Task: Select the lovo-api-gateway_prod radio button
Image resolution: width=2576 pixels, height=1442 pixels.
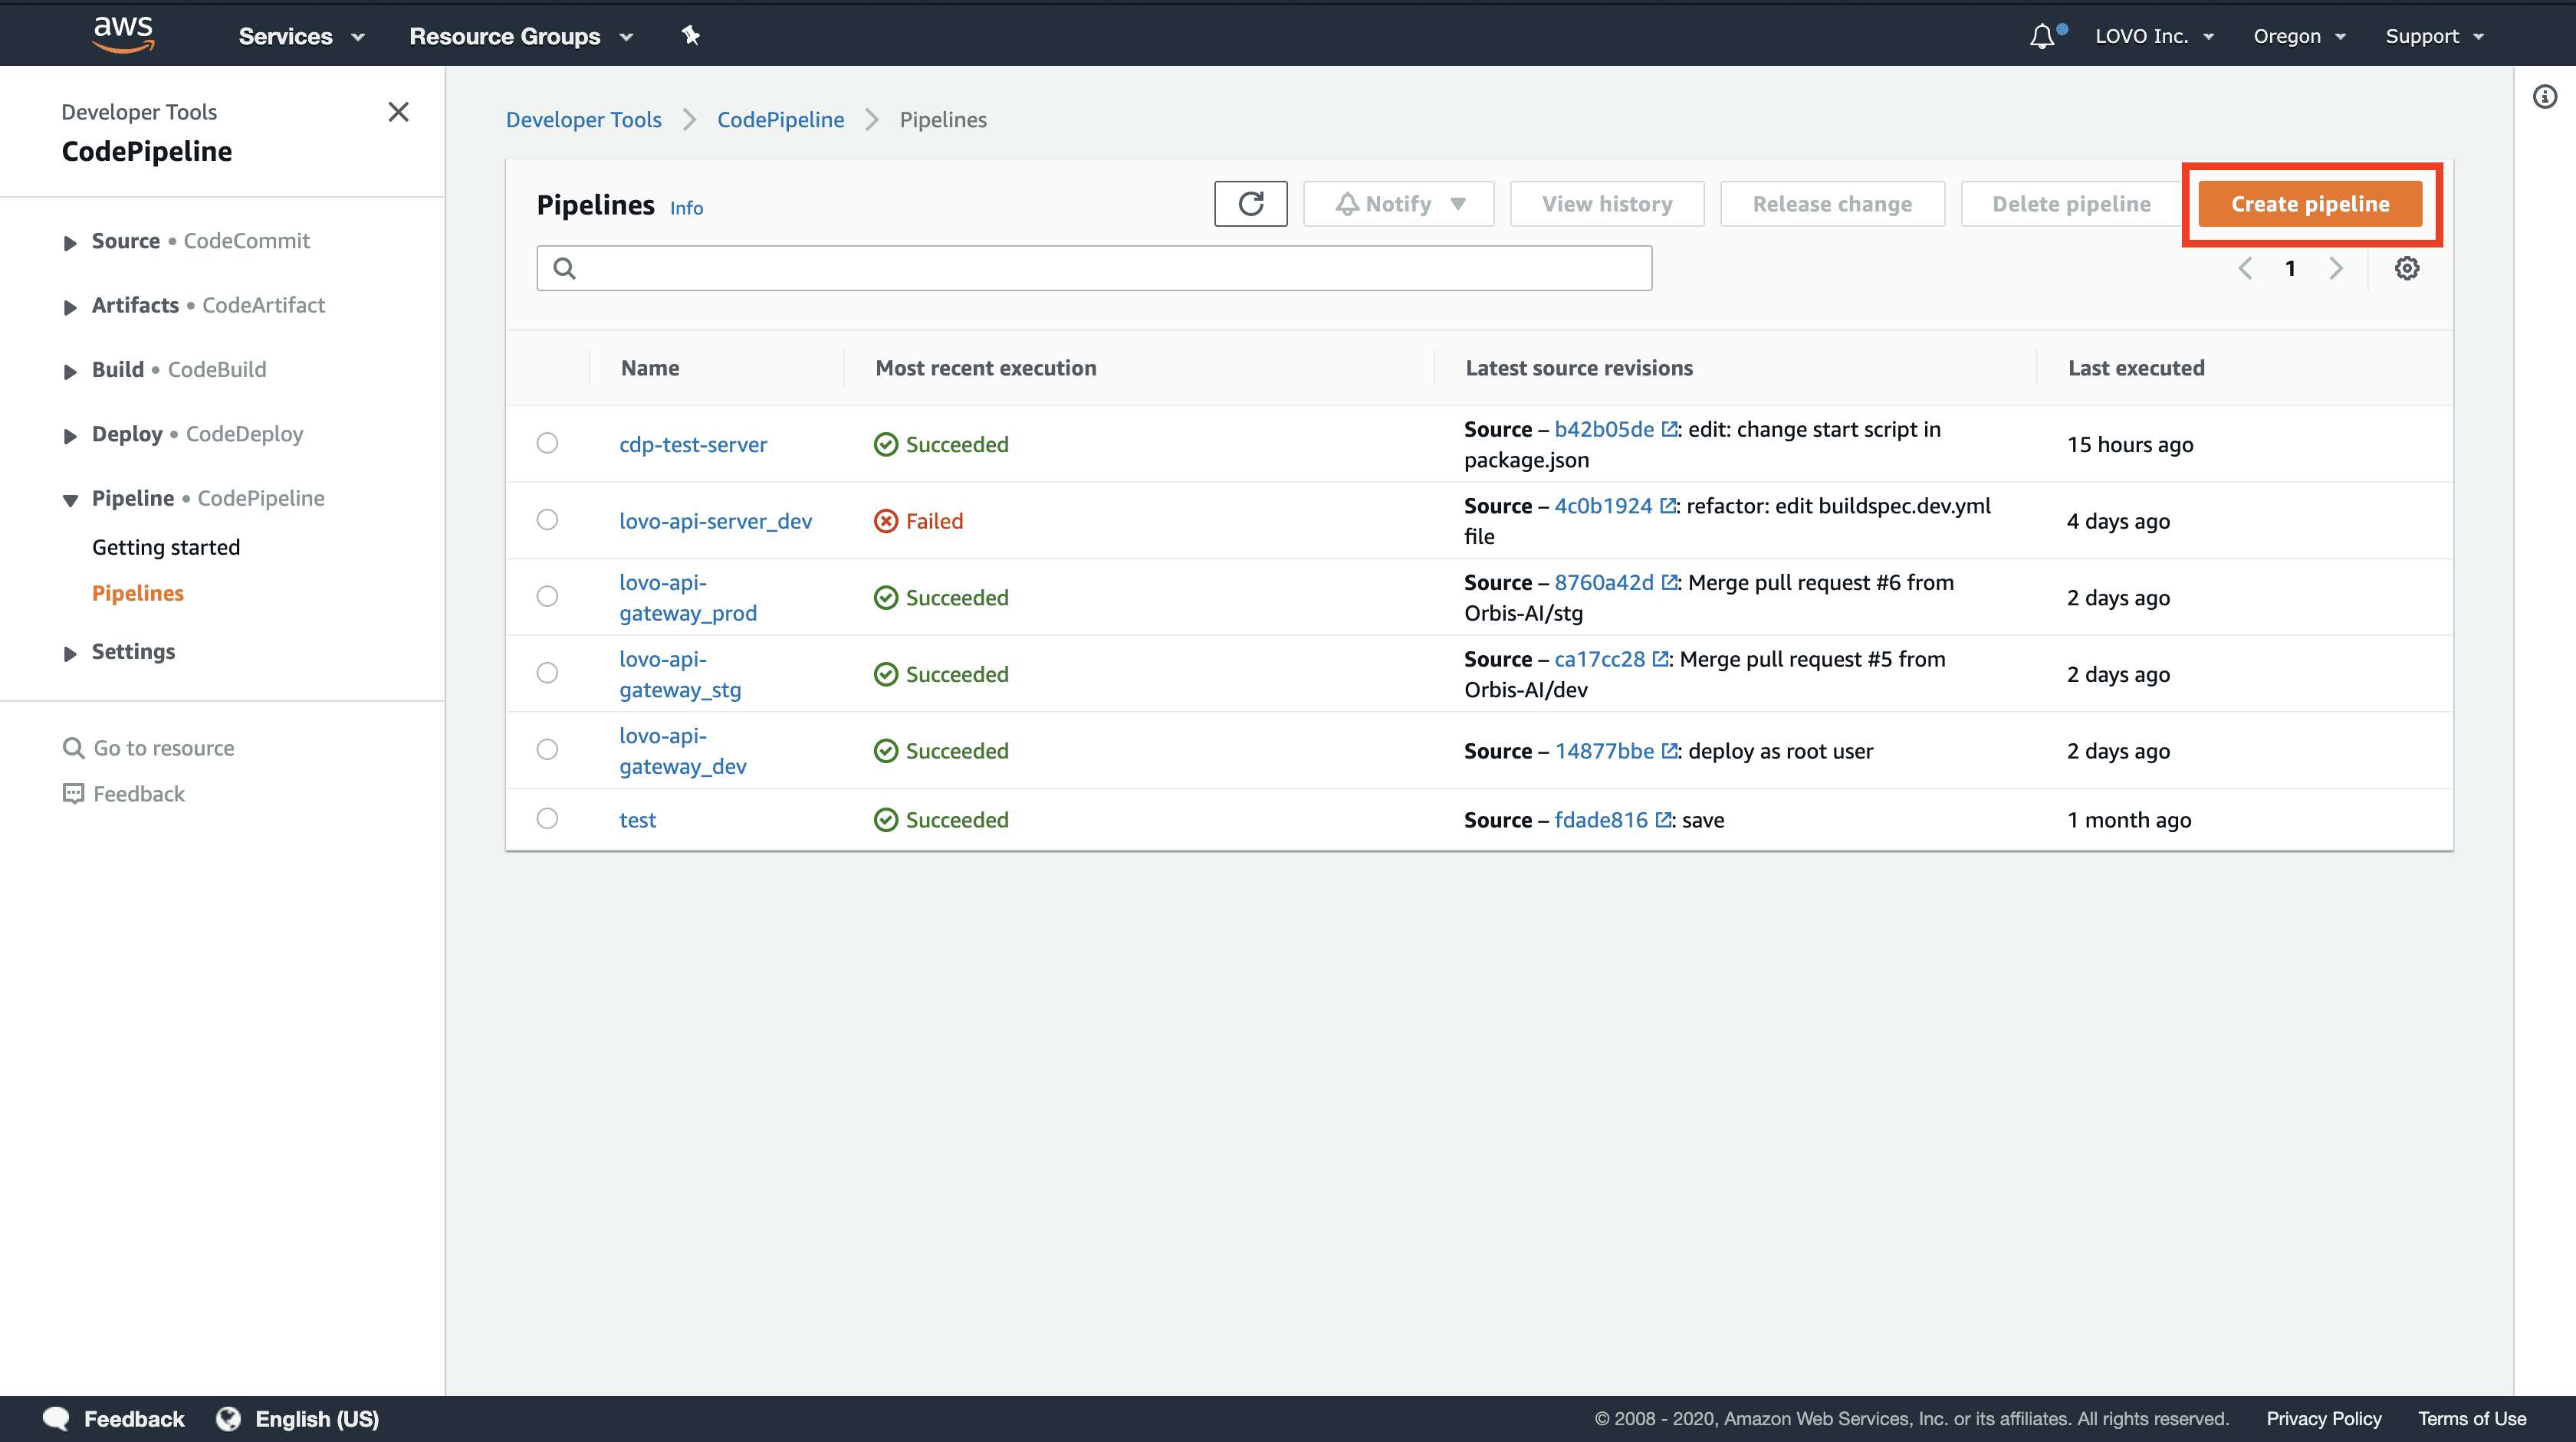Action: pos(547,595)
